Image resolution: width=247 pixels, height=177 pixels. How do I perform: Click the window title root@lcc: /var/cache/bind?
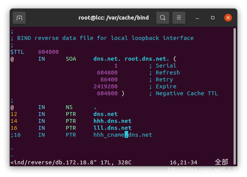pyautogui.click(x=113, y=18)
